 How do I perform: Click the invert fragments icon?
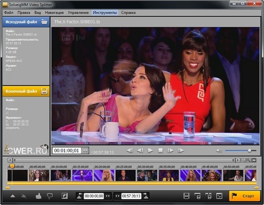(65, 195)
